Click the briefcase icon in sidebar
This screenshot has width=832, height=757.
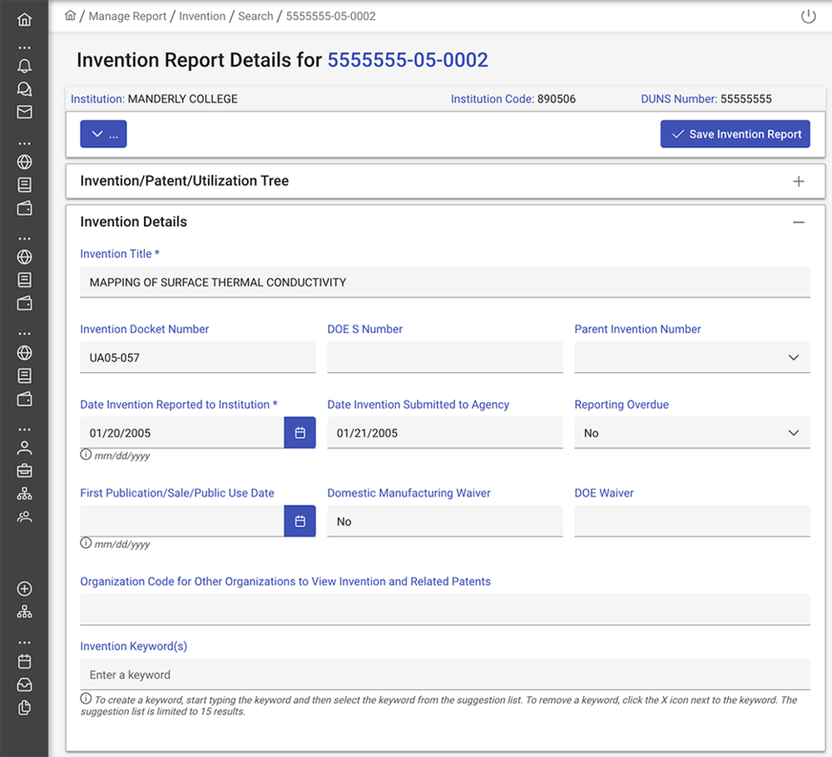(x=24, y=471)
